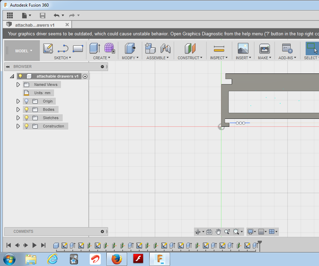
Task: Open the ASSEMBLE menu
Action: 158,58
